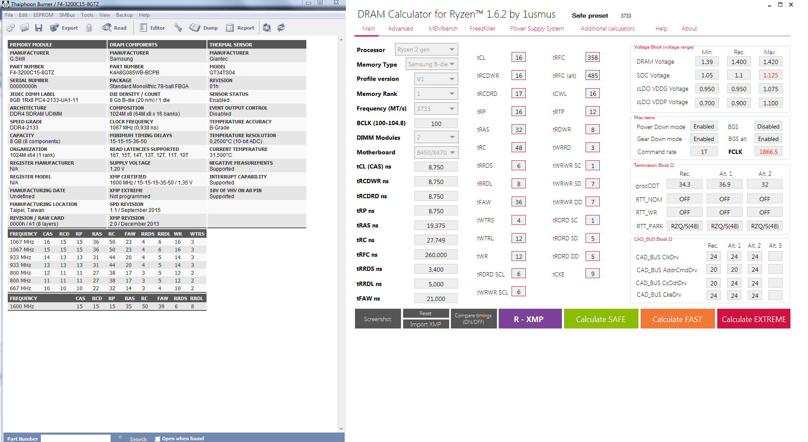This screenshot has width=808, height=442.
Task: Open the Additional calculators tab
Action: click(x=608, y=29)
